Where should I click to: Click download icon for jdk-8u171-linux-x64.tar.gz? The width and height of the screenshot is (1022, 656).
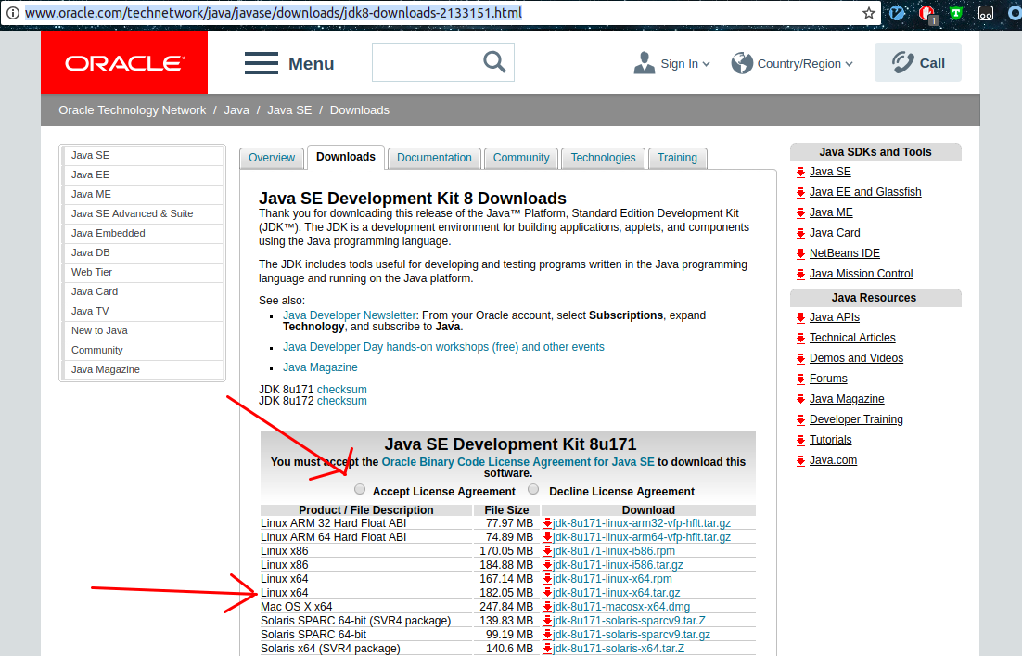point(547,593)
